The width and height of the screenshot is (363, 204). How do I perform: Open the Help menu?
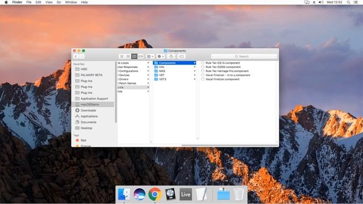point(85,2)
